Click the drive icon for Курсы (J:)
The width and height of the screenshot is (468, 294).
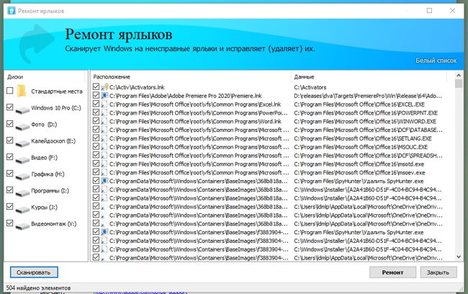point(22,210)
